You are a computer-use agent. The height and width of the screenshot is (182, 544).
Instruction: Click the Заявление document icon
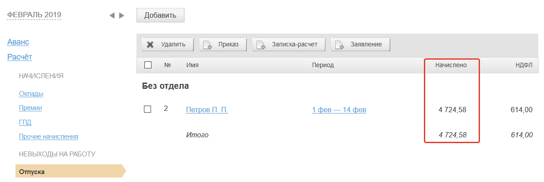click(339, 45)
